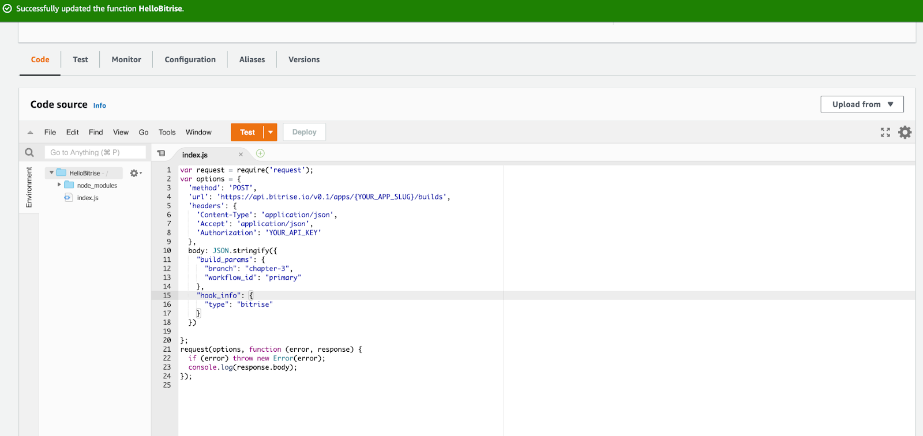Click the tab list icon left of index.js

tap(162, 153)
